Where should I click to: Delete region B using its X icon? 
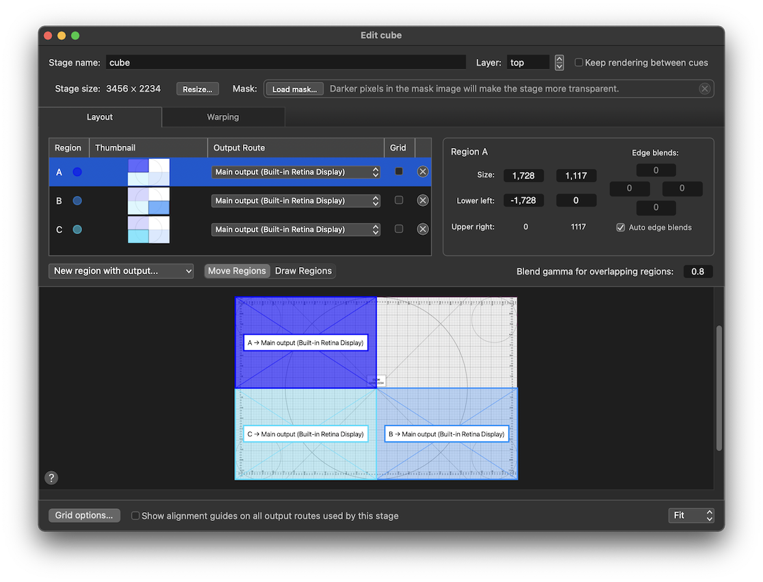point(423,201)
